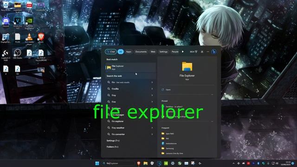Select the All search filter tab

tap(121, 51)
